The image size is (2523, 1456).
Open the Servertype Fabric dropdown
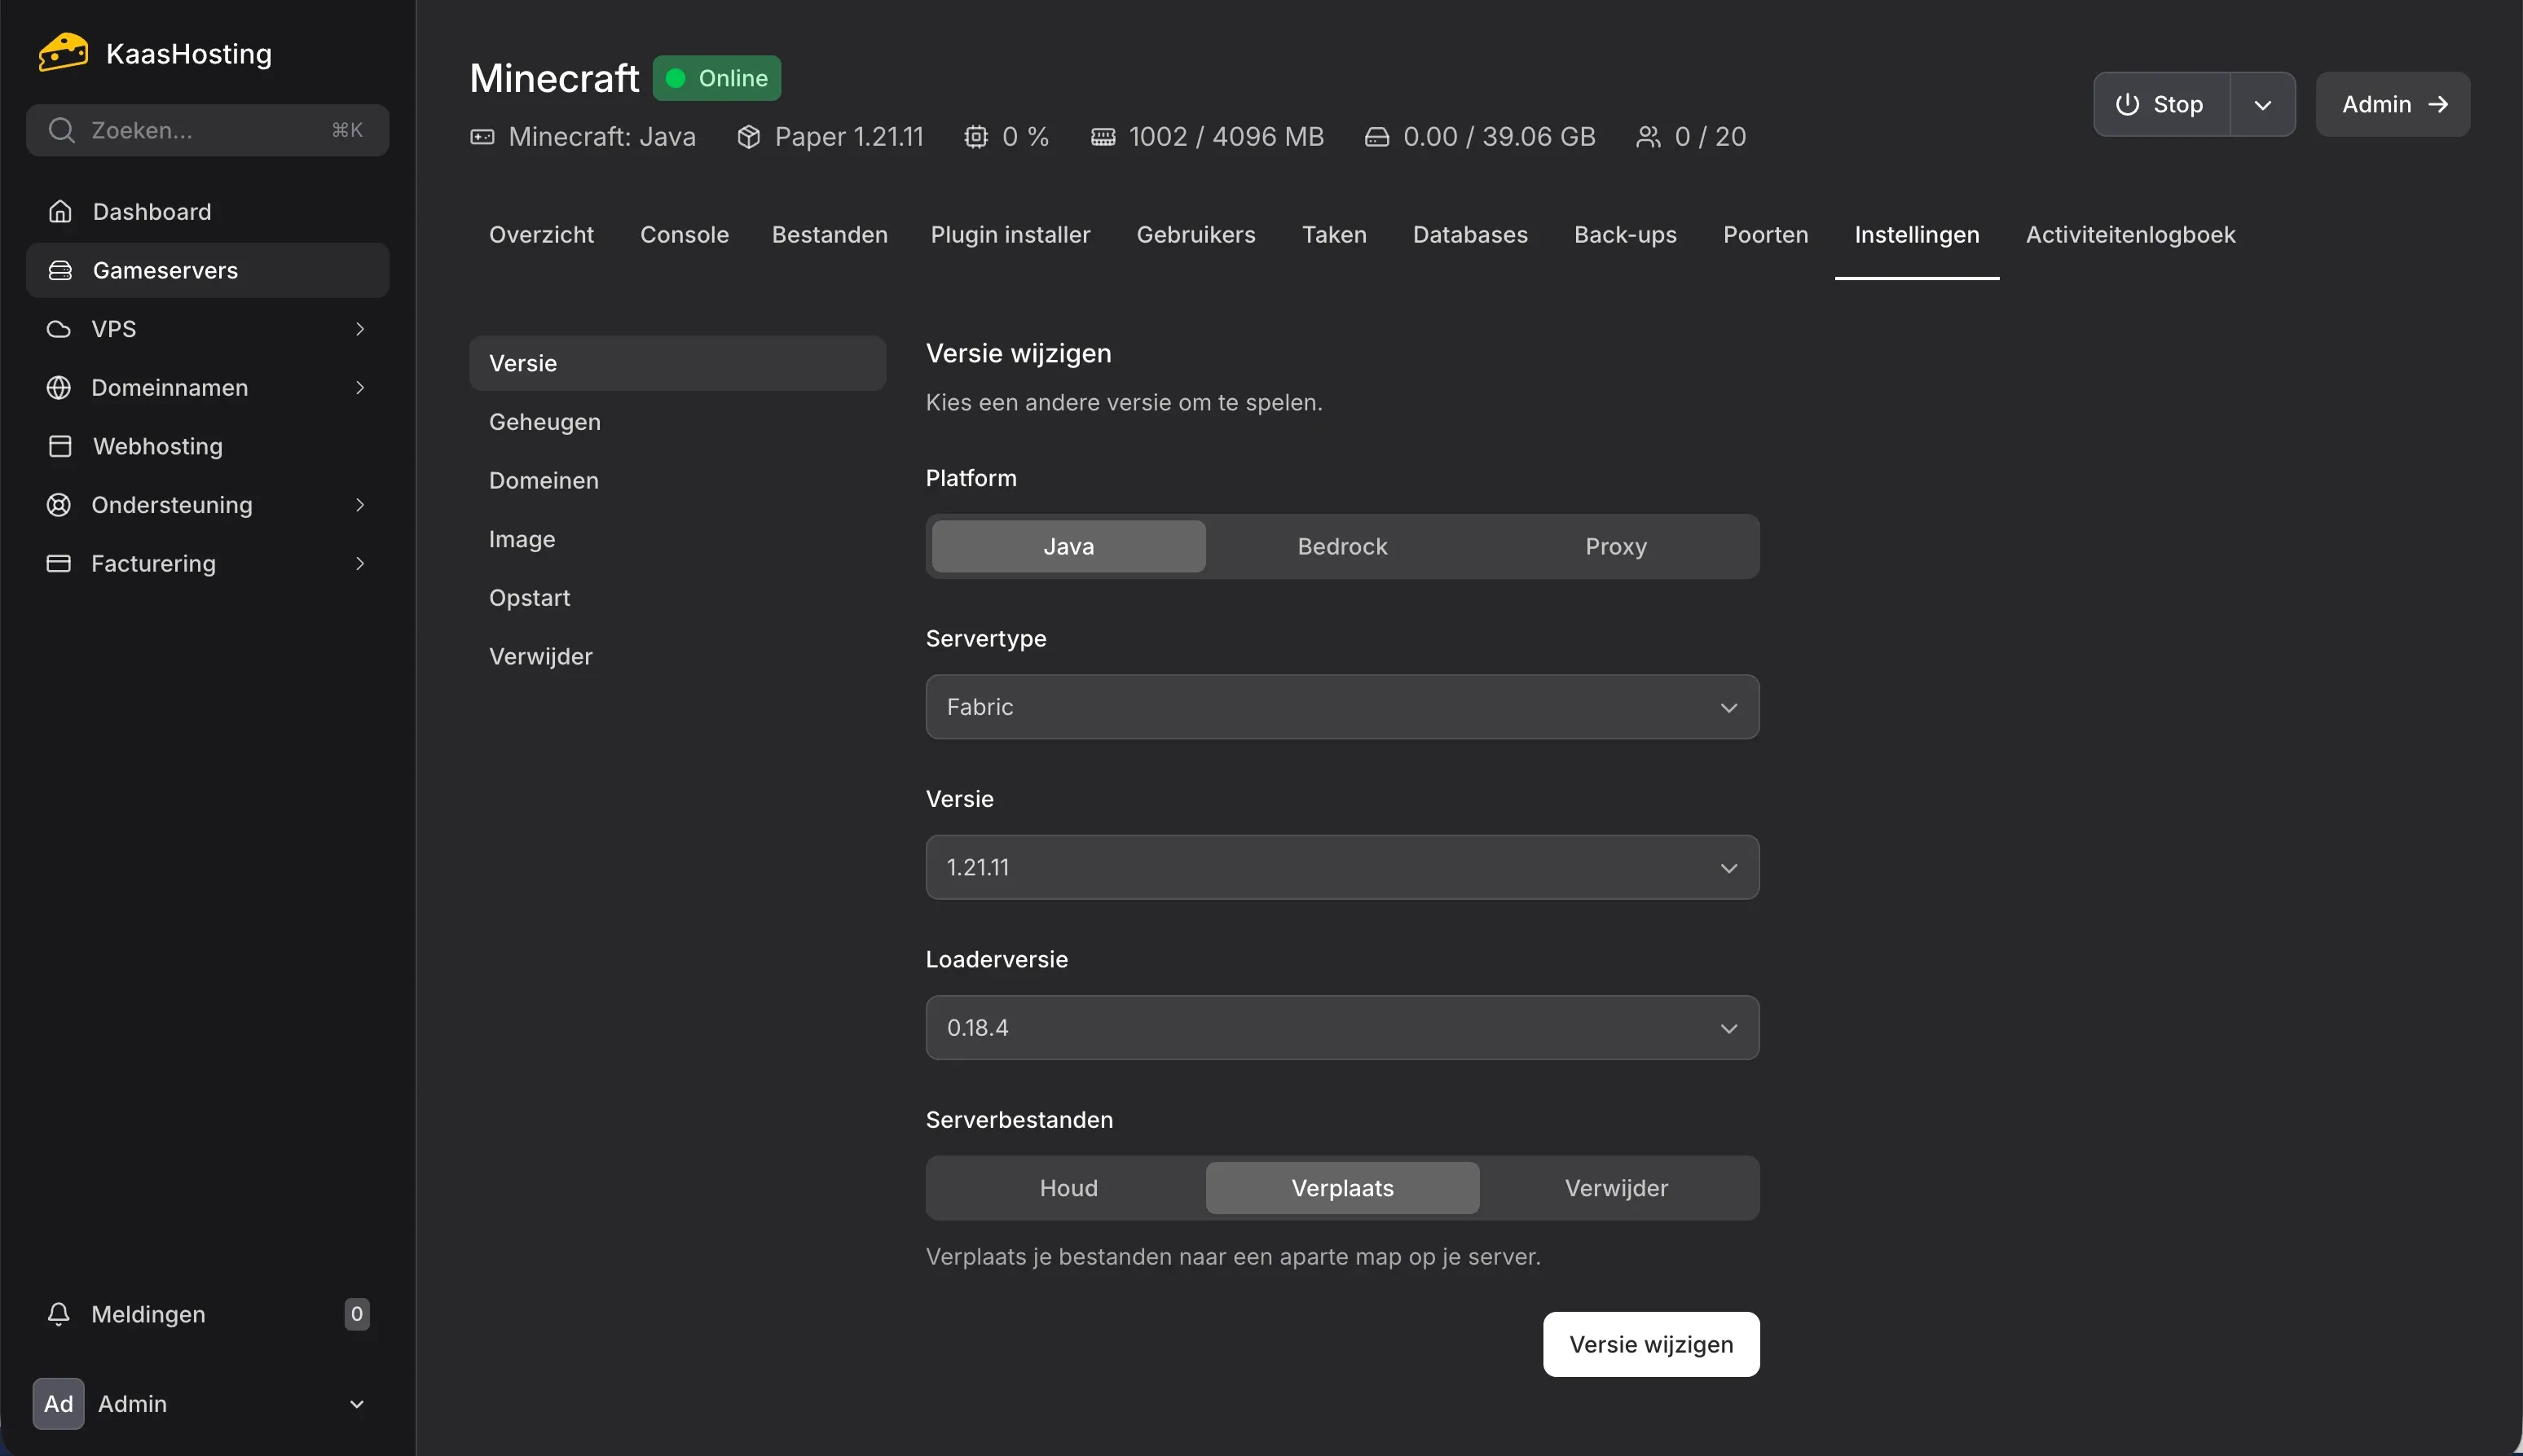pyautogui.click(x=1340, y=707)
